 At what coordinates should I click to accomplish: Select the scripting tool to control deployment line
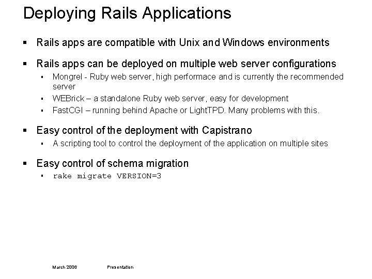(190, 144)
